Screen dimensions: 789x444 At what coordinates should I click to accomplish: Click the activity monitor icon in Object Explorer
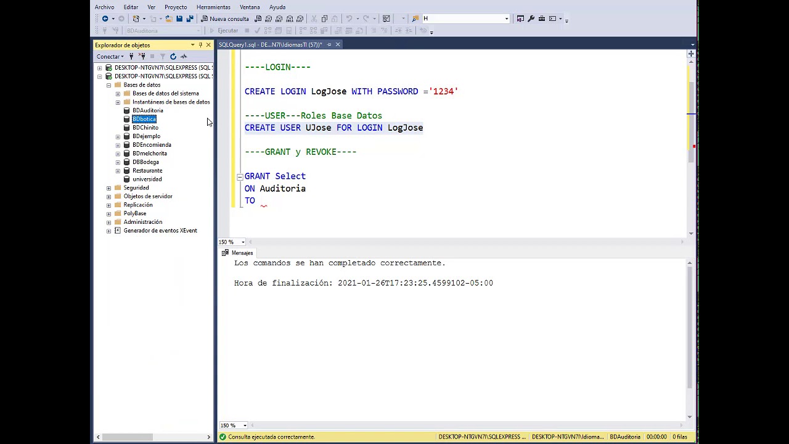[184, 56]
